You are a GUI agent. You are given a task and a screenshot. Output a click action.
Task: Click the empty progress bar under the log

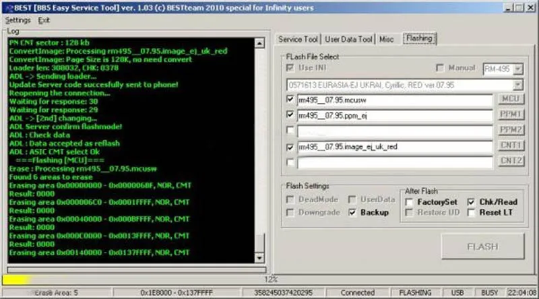[137, 270]
